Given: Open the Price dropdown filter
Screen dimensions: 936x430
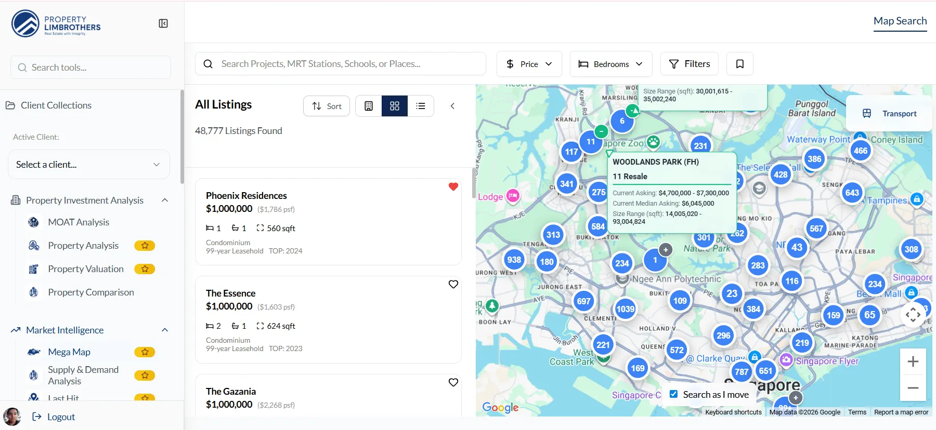Looking at the screenshot, I should click(x=529, y=64).
